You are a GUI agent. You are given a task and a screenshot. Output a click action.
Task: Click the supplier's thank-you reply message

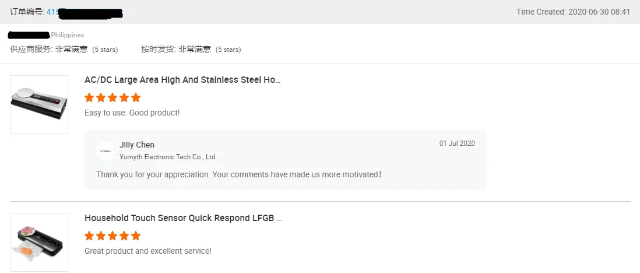pos(239,174)
